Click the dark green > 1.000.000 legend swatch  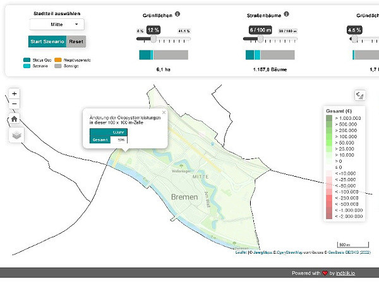pyautogui.click(x=328, y=118)
